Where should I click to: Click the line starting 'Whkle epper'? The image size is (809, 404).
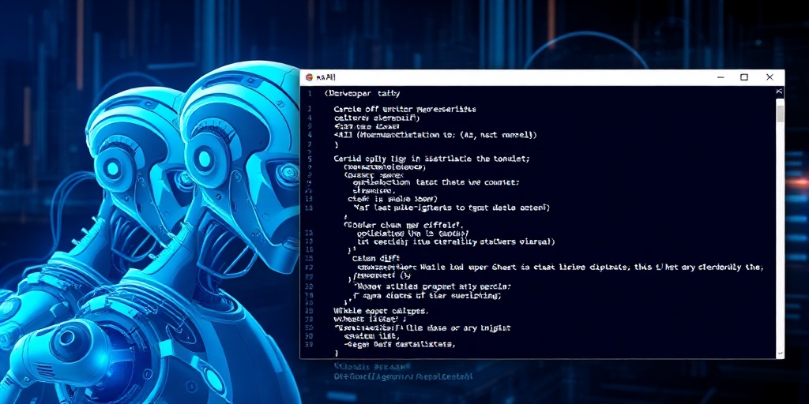point(381,311)
